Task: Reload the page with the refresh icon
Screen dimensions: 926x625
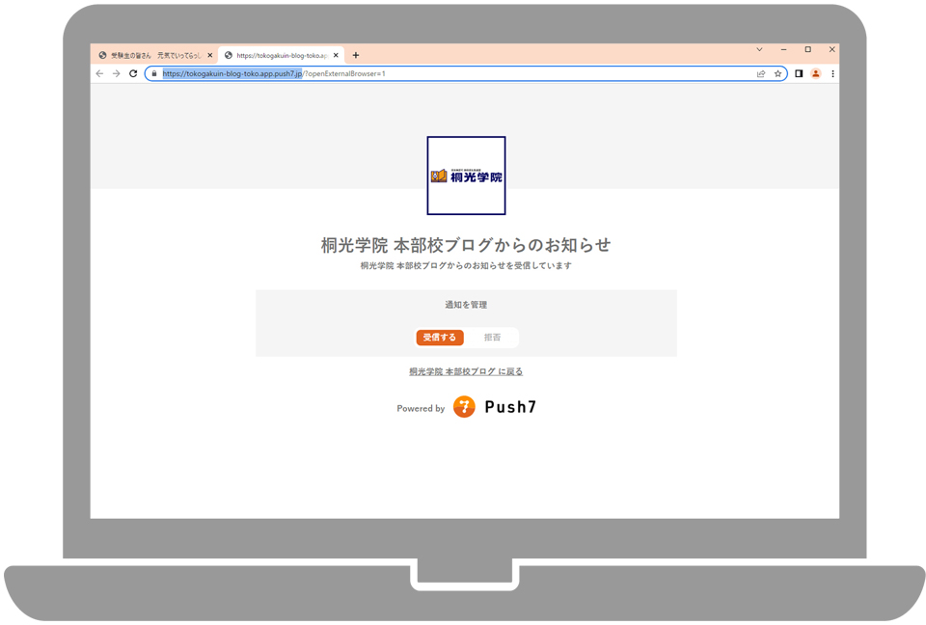Action: pos(133,74)
